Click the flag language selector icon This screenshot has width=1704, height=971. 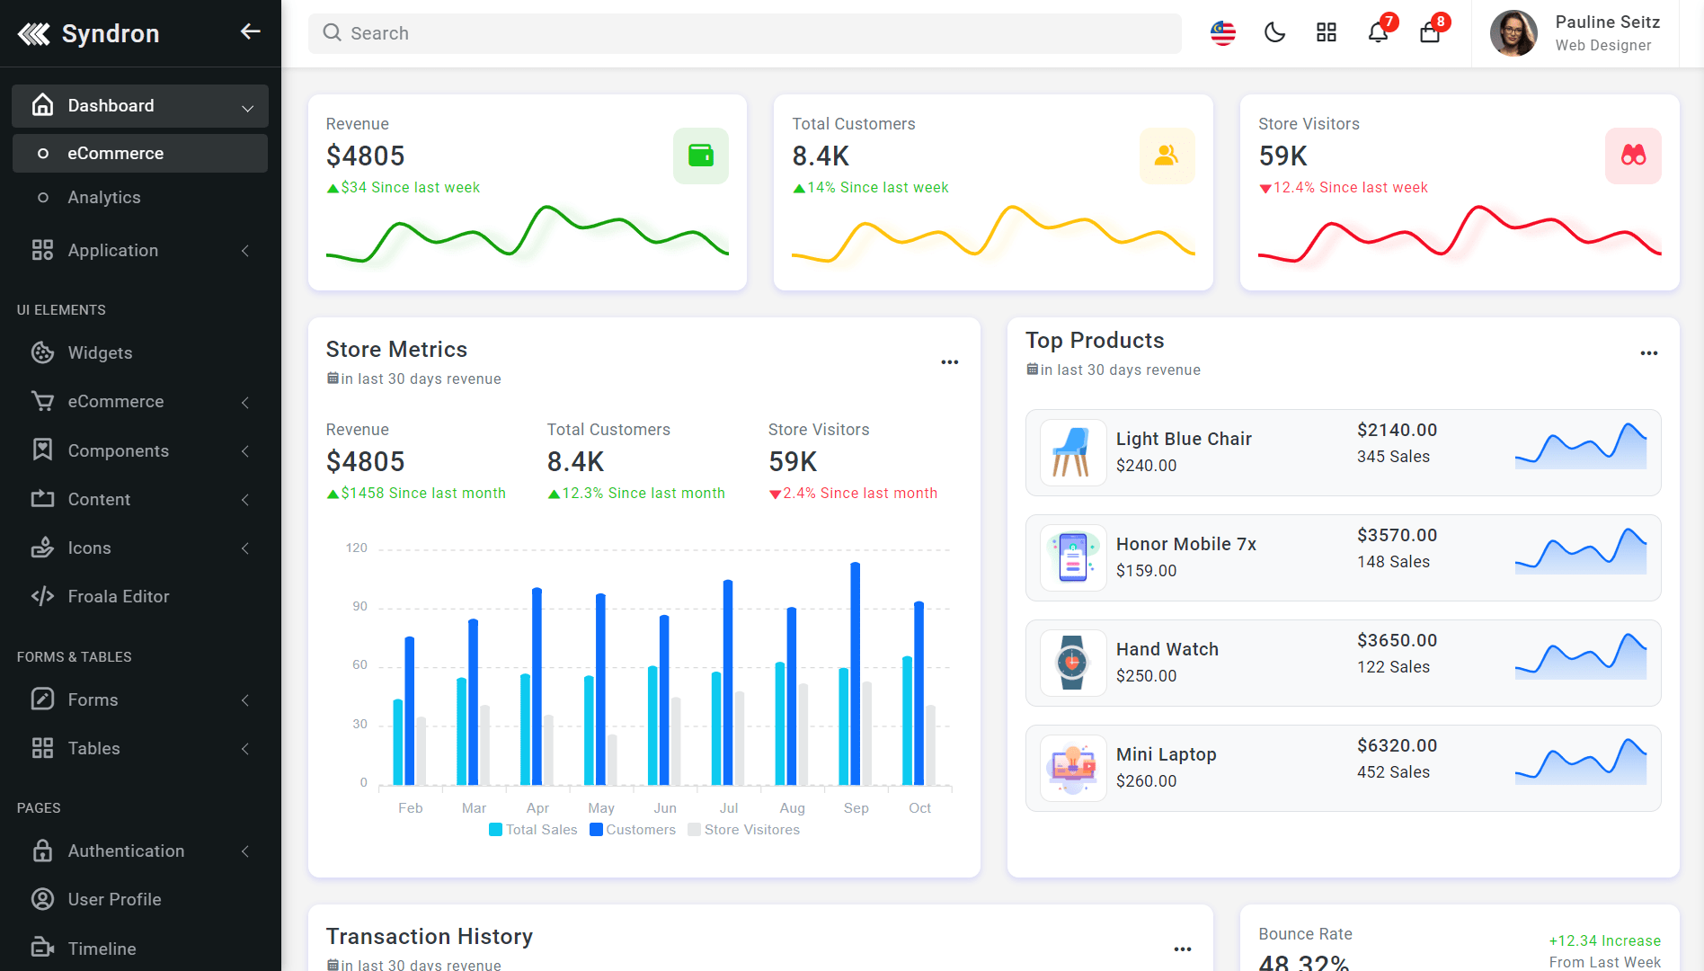[x=1222, y=33]
